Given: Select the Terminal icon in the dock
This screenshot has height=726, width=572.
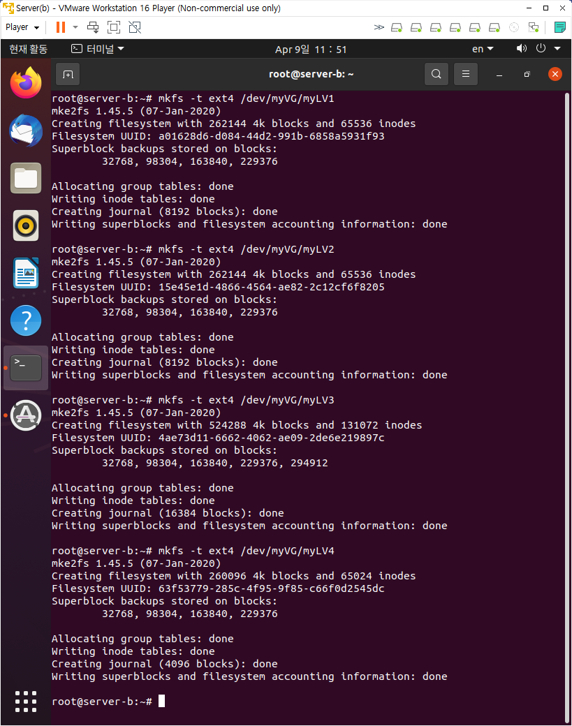Looking at the screenshot, I should [26, 368].
